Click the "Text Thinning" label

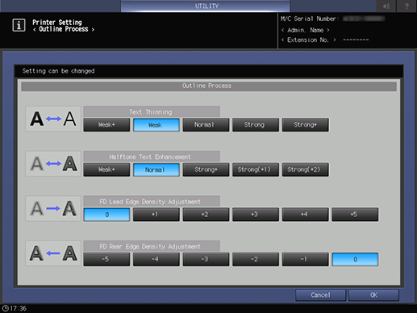(x=151, y=112)
